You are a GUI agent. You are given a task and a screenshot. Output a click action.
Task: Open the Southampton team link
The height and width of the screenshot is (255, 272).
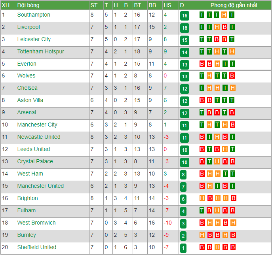click(x=34, y=15)
